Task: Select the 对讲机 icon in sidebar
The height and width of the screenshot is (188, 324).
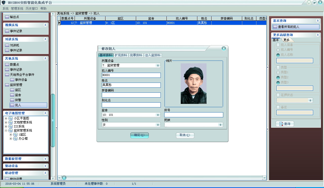Action: coord(7,45)
